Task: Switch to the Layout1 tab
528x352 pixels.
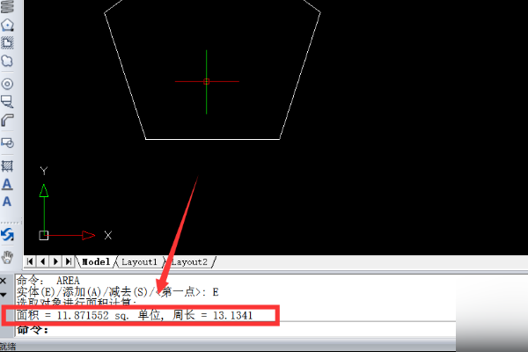Action: [x=139, y=261]
